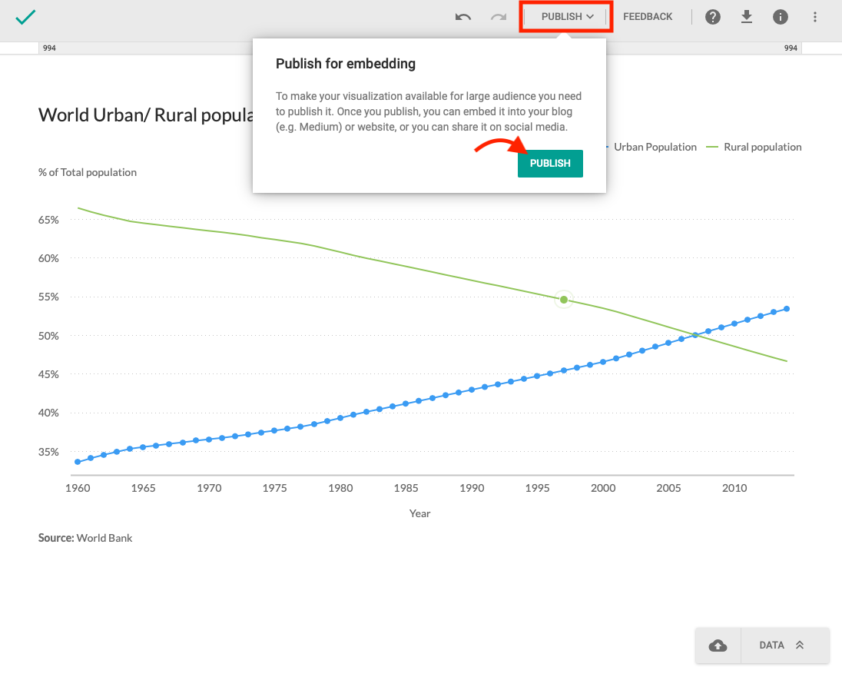Undo the last change

coord(462,17)
